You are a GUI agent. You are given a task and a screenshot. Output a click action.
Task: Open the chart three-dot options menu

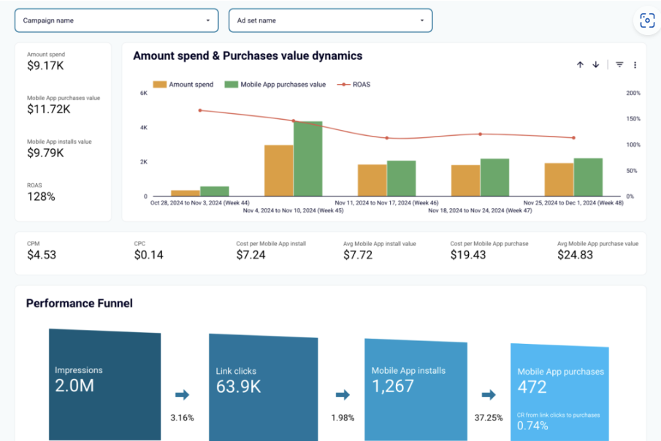635,65
